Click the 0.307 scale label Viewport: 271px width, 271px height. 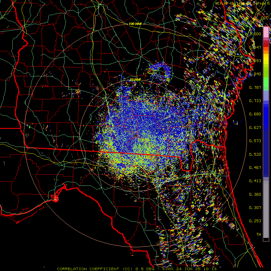(x=255, y=208)
